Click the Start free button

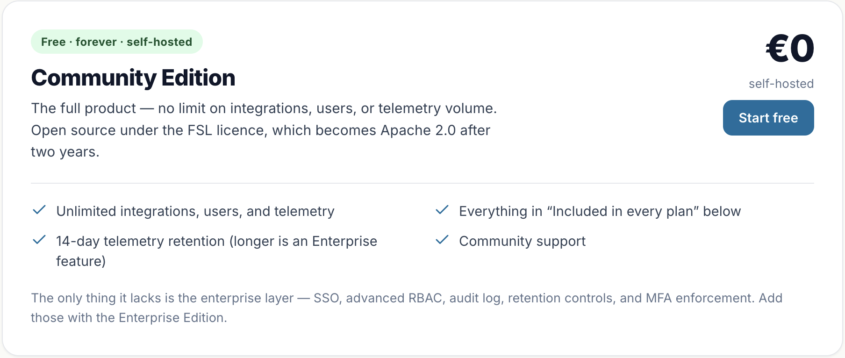pos(768,118)
